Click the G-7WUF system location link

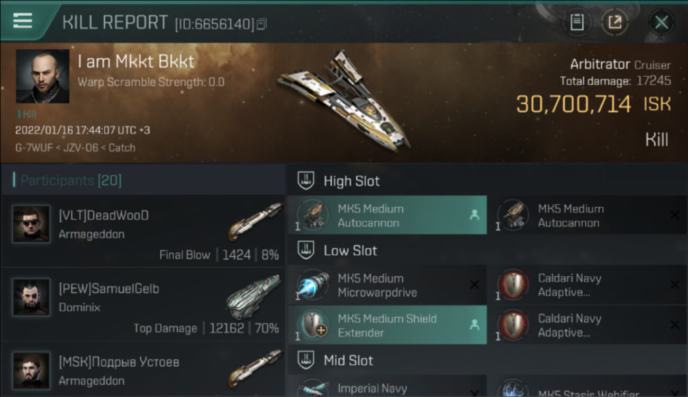click(x=34, y=148)
